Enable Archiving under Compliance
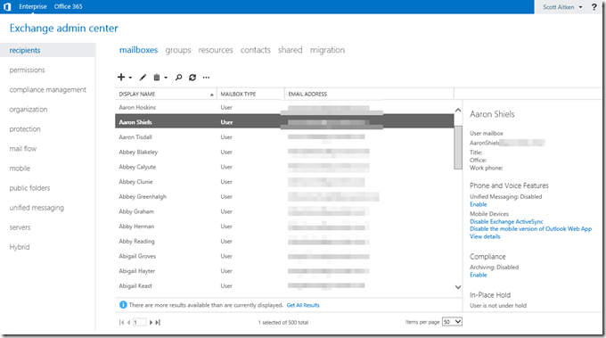Screen dimensions: 606x338 click(x=478, y=275)
